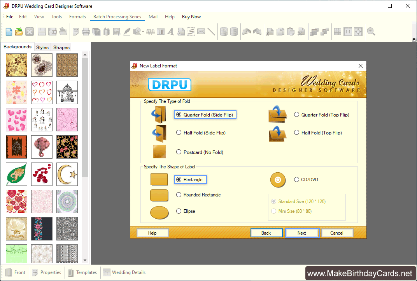The width and height of the screenshot is (417, 281).
Task: Open the Batch Processing Series menu
Action: pyautogui.click(x=117, y=16)
